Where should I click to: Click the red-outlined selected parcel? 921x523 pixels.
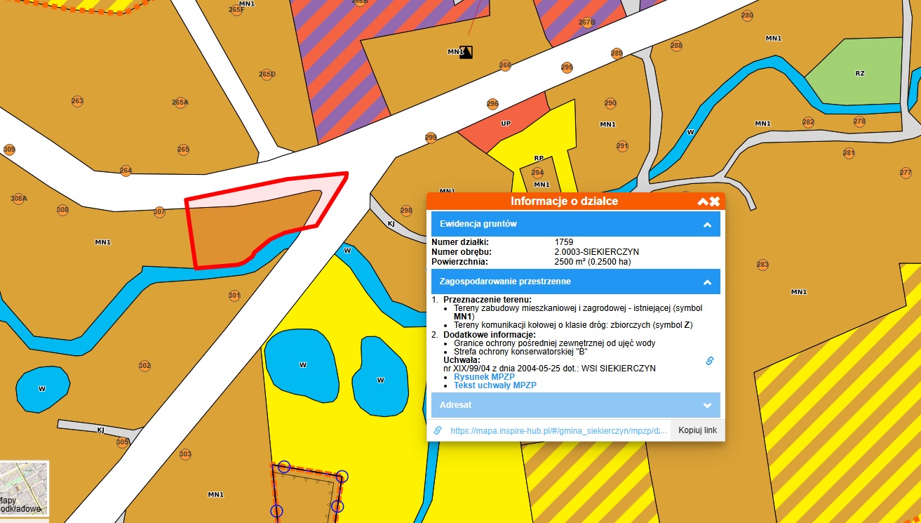coord(246,225)
